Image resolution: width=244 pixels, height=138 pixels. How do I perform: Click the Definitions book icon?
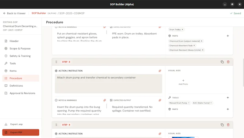pos(6,86)
